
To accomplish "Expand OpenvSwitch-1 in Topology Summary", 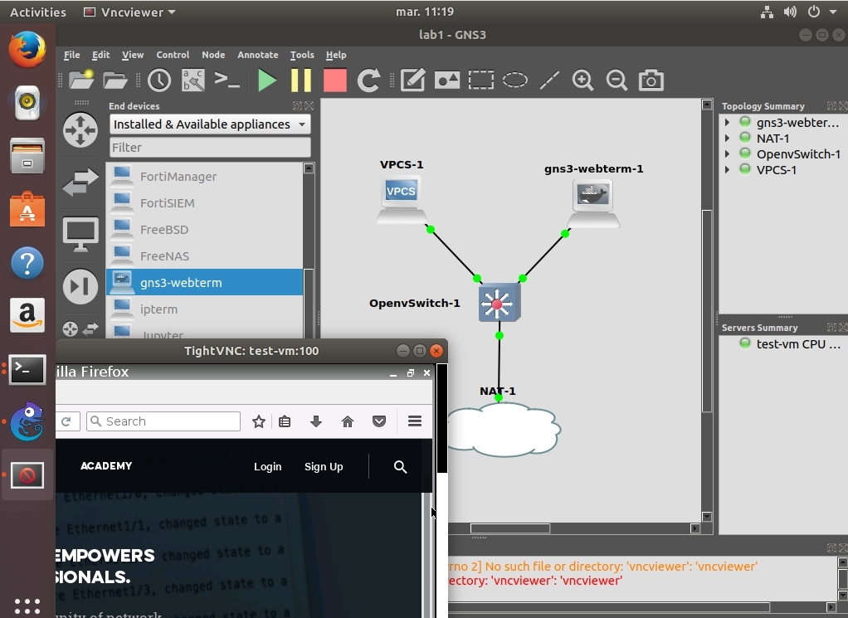I will 728,154.
